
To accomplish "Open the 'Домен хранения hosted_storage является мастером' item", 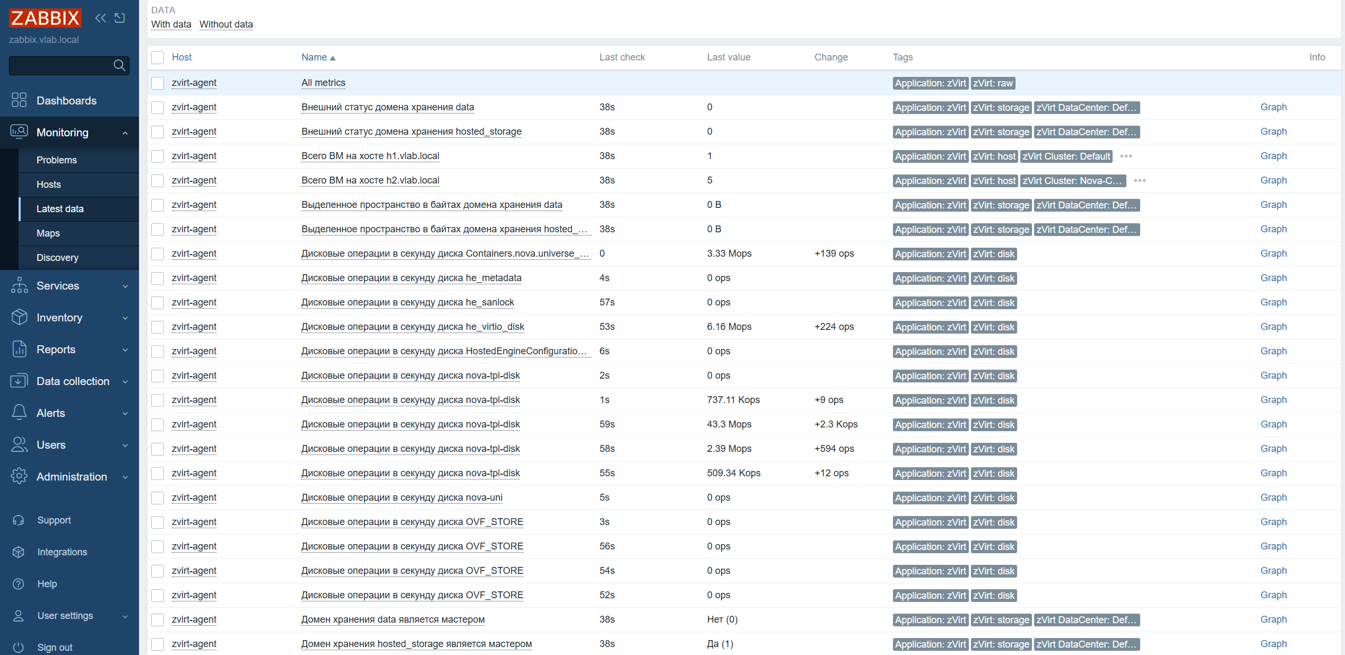I will (x=416, y=644).
